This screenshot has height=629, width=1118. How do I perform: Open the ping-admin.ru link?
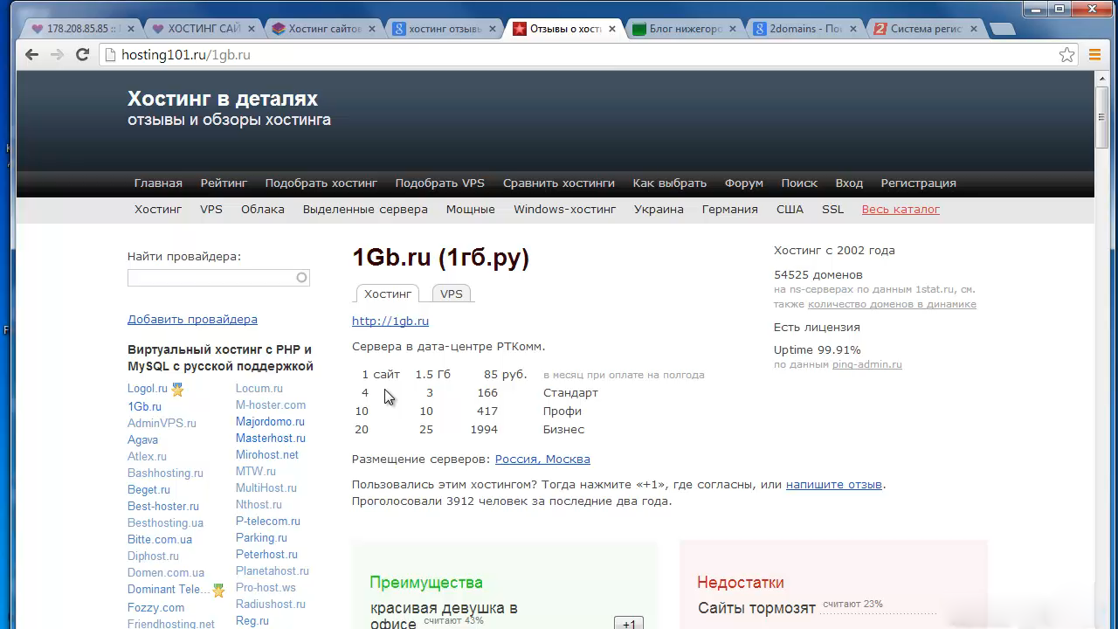(867, 364)
